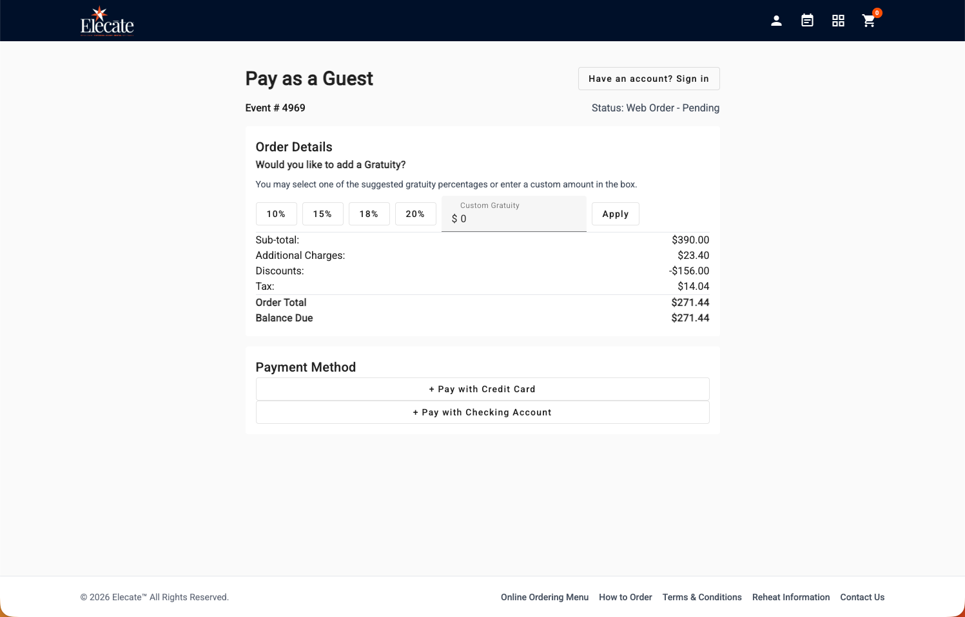Viewport: 965px width, 617px height.
Task: Click the Additional Charges $23.40 value
Action: pyautogui.click(x=693, y=255)
